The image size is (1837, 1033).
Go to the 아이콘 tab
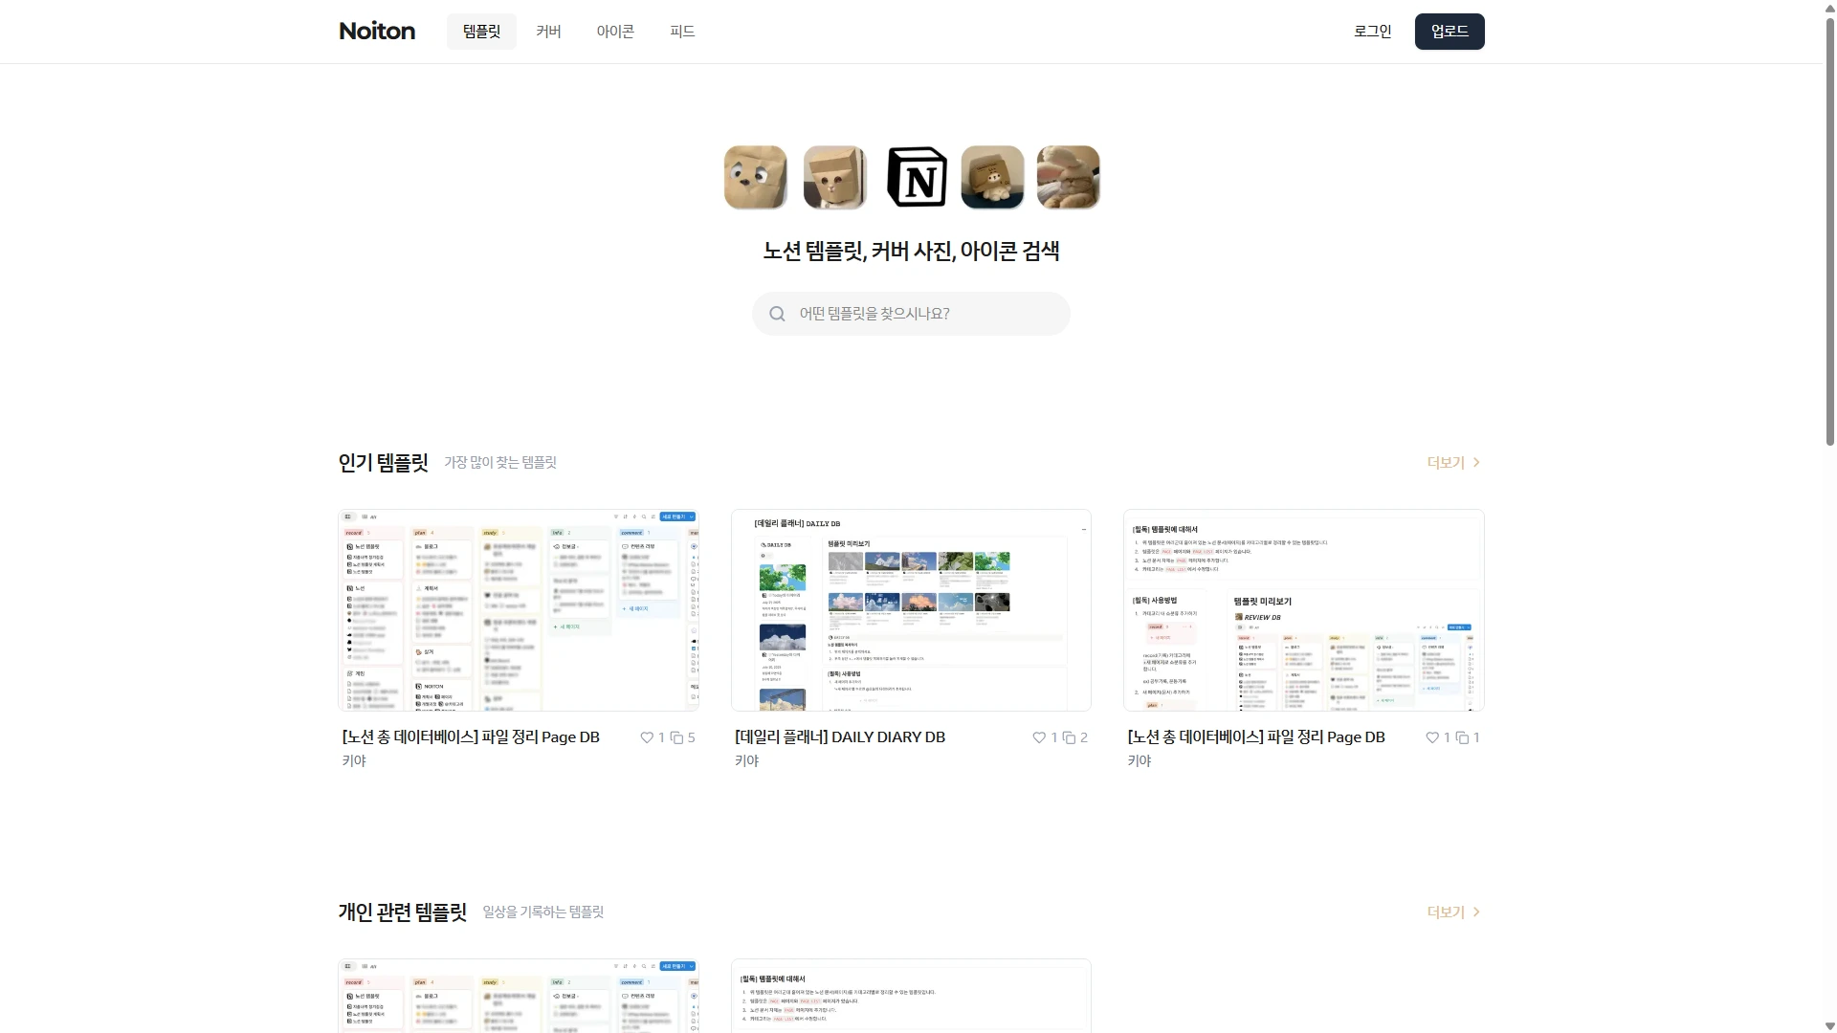click(615, 32)
